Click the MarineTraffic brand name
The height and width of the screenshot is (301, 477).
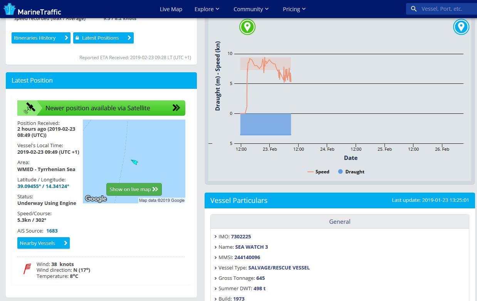pos(39,12)
